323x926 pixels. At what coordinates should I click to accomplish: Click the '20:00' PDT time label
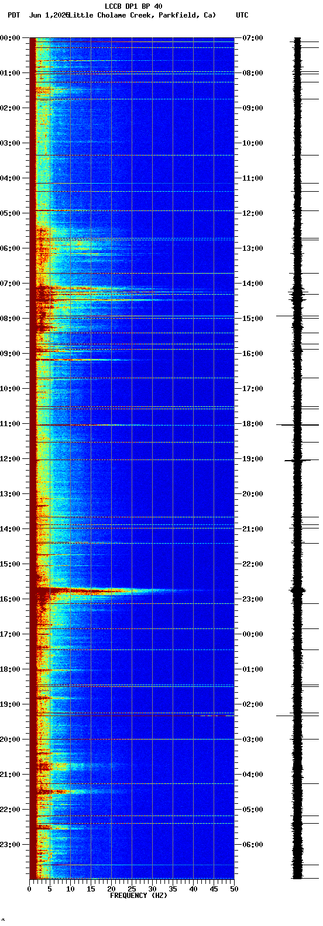(10, 740)
